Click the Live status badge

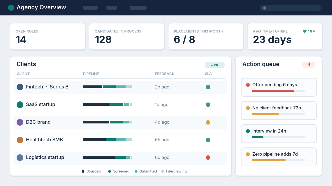(215, 65)
